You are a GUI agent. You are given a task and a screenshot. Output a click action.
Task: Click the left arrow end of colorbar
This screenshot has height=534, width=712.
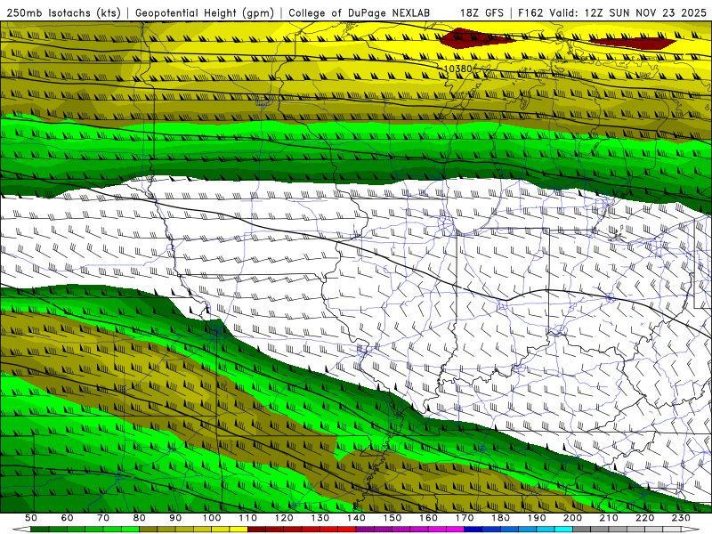(20, 530)
